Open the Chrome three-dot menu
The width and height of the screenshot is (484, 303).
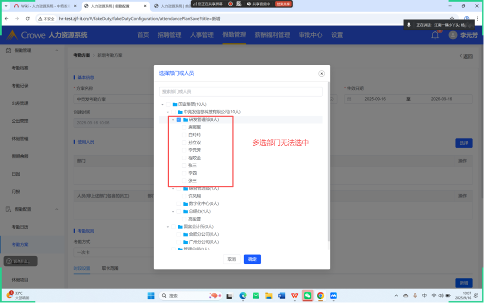[x=477, y=19]
